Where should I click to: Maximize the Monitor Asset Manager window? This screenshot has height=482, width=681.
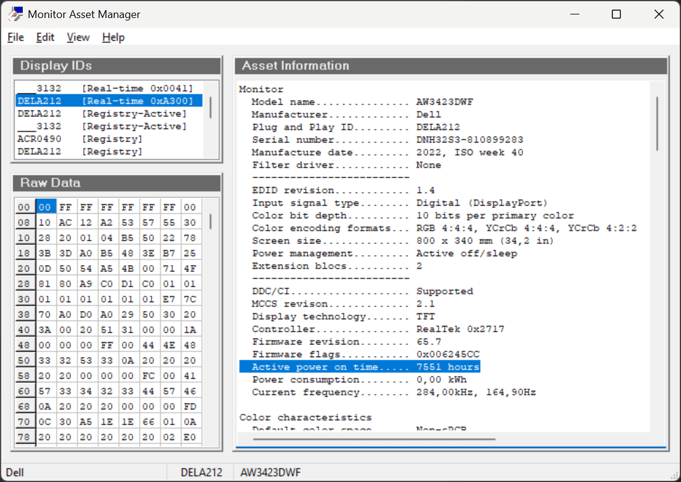pyautogui.click(x=616, y=14)
